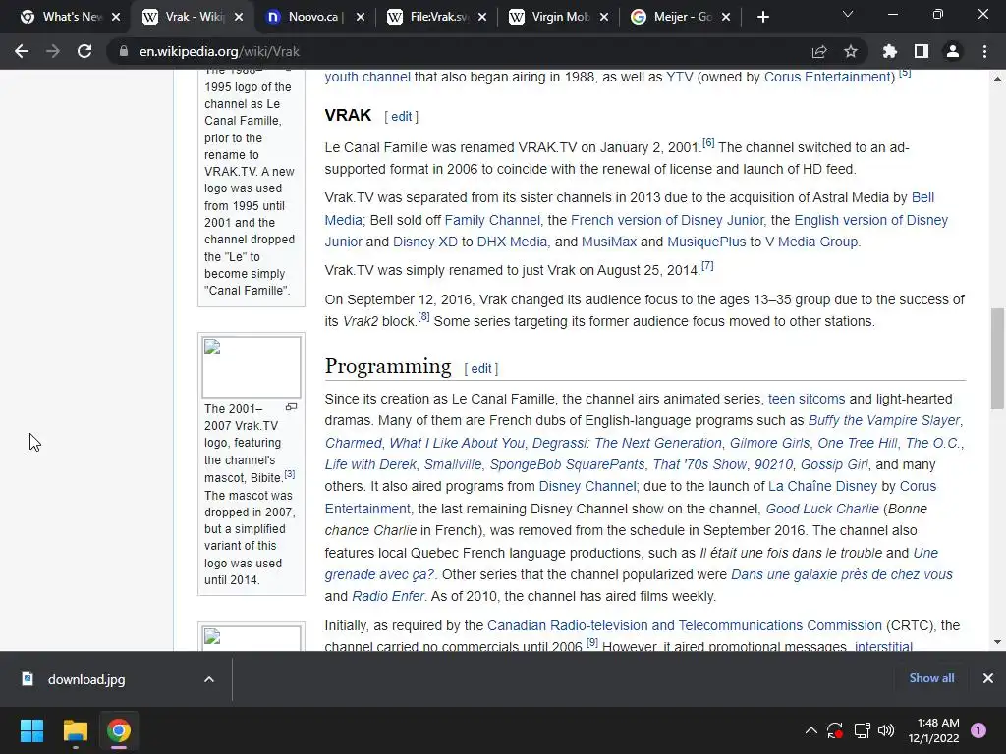
Task: Open the Good Luck Charlie link
Action: point(822,509)
